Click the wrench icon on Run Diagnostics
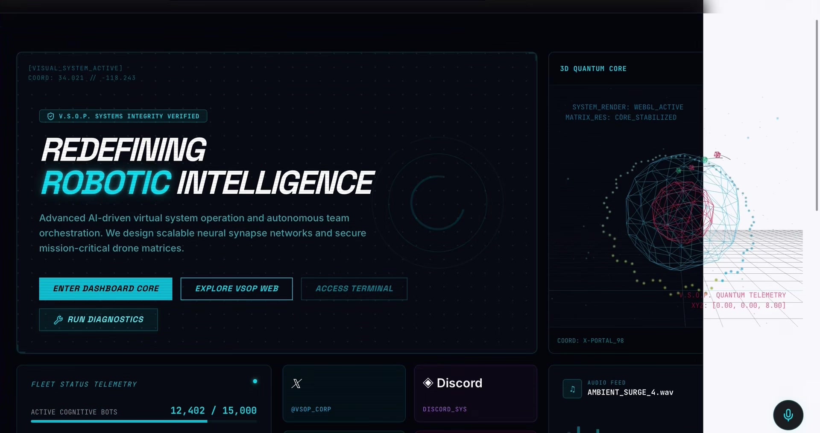 pyautogui.click(x=59, y=320)
